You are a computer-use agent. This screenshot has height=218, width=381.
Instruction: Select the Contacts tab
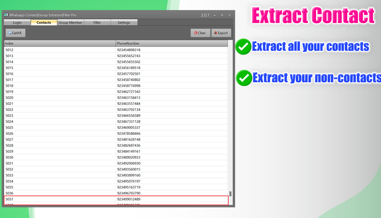44,22
